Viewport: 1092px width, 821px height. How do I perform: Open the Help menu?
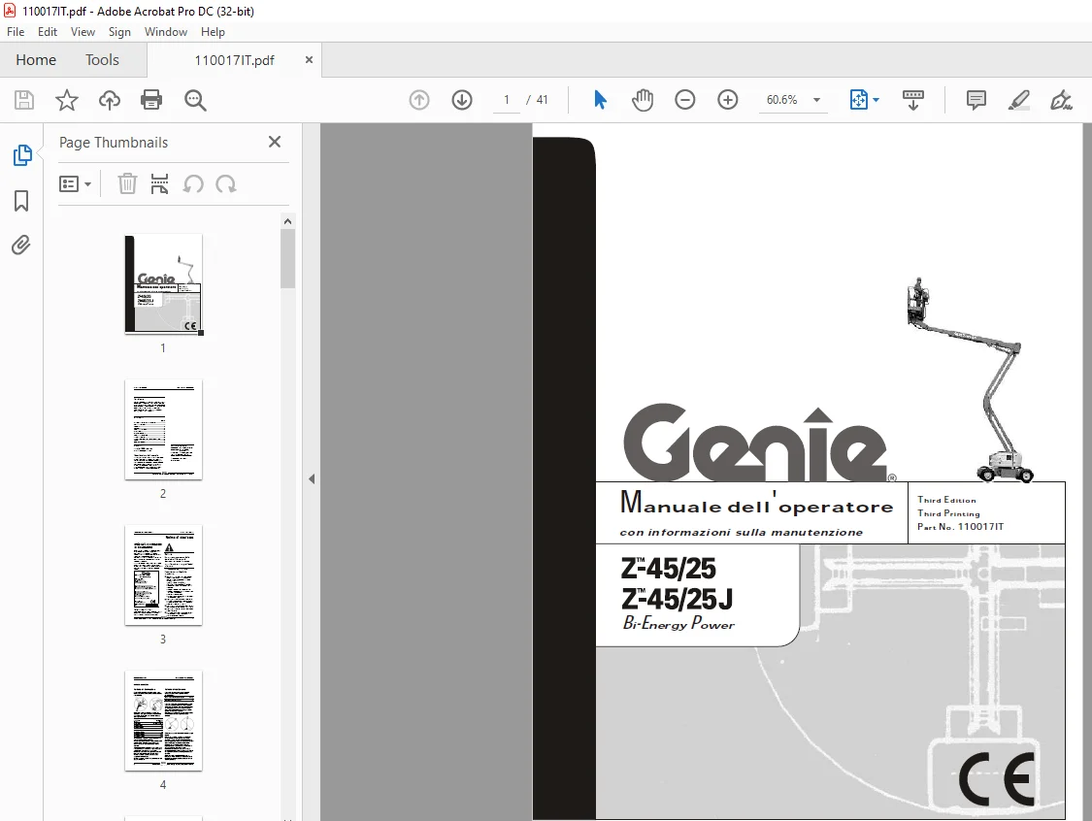pos(213,32)
